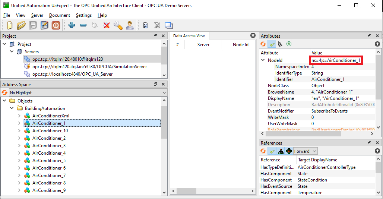
Task: Click the NodeId value ns=4;s=AirConditioner_1
Action: (x=337, y=60)
